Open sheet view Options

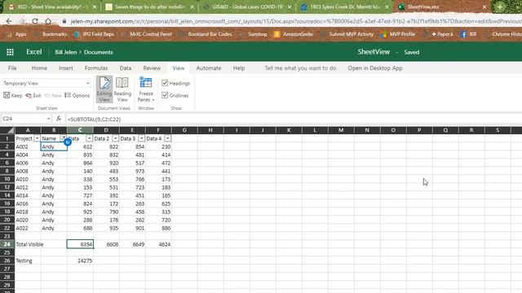[x=77, y=96]
